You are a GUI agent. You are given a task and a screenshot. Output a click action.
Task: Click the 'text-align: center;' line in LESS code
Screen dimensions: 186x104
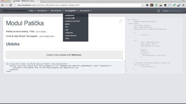[x=142, y=25]
